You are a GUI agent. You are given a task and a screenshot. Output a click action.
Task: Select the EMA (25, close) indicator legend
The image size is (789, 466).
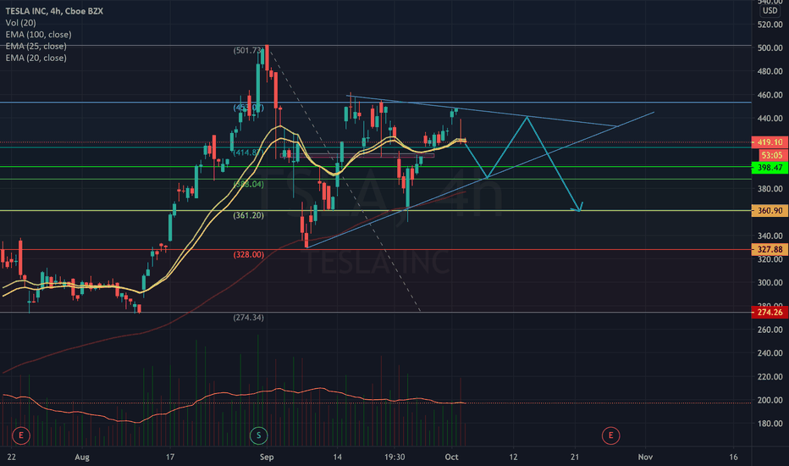click(x=36, y=46)
